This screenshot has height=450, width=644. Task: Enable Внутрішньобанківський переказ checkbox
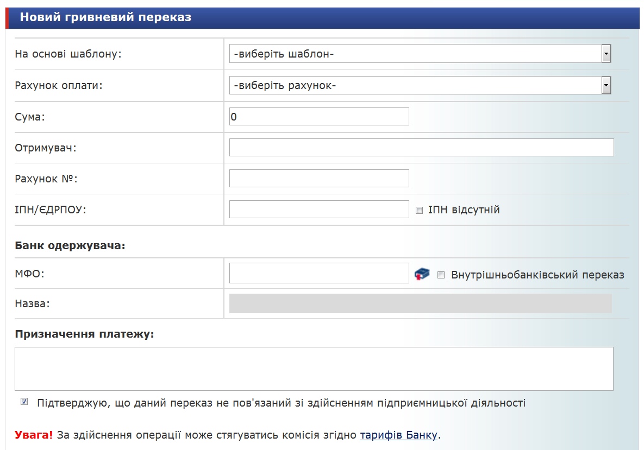441,275
